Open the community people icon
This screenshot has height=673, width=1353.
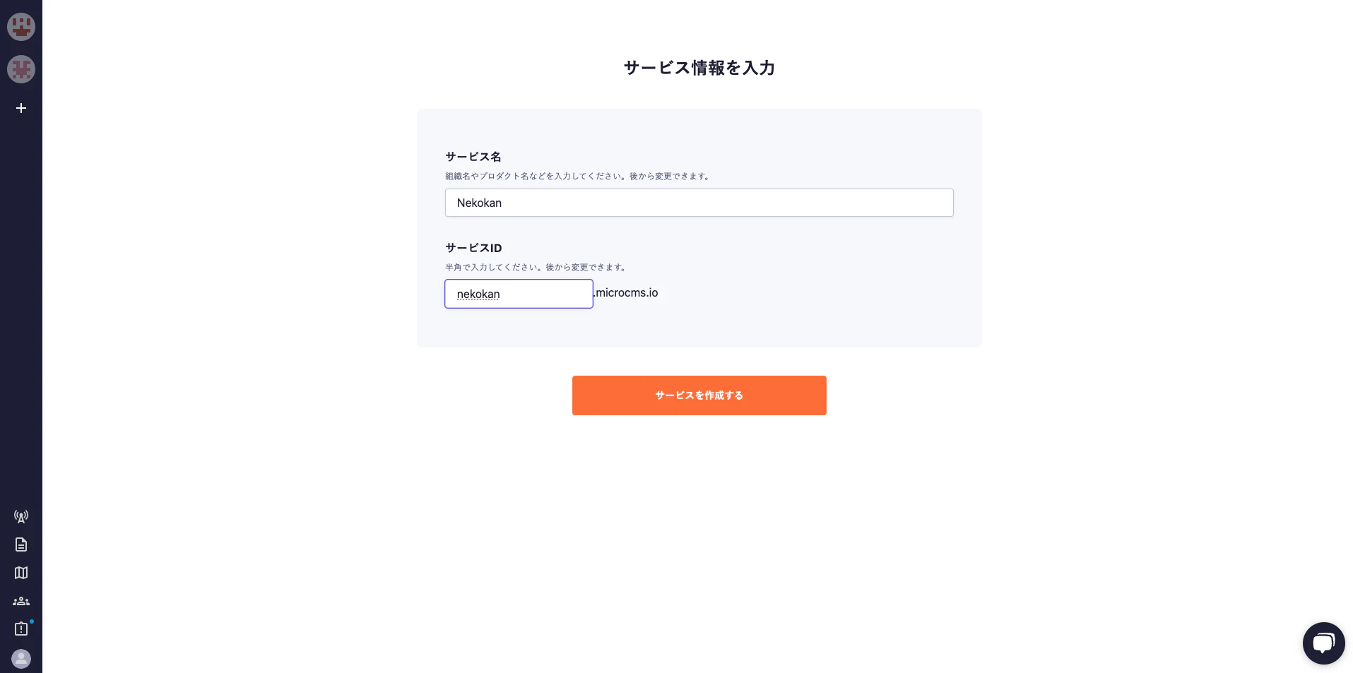coord(21,601)
